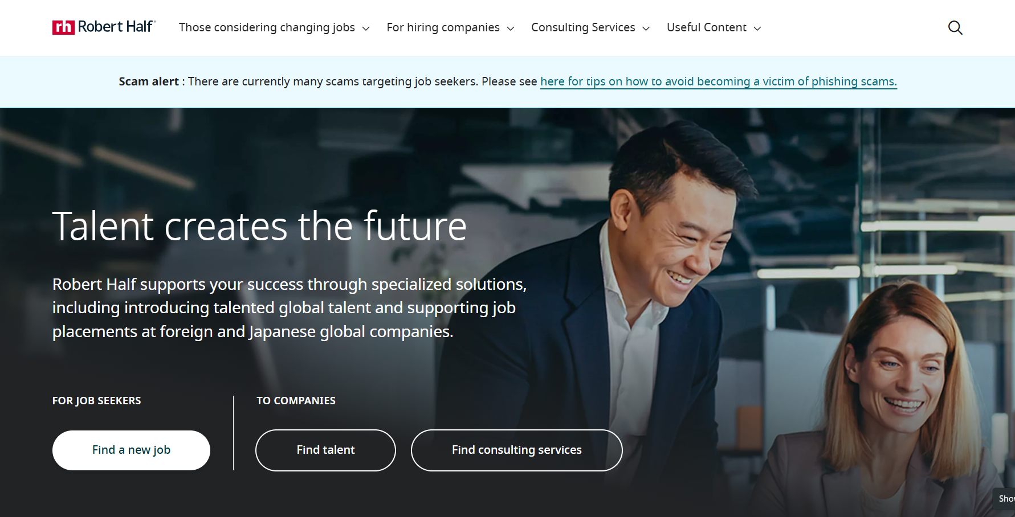Image resolution: width=1015 pixels, height=517 pixels.
Task: Expand chevron next to Useful Content
Action: [757, 28]
